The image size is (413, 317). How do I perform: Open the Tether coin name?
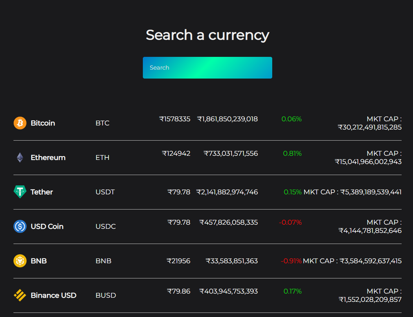click(42, 192)
